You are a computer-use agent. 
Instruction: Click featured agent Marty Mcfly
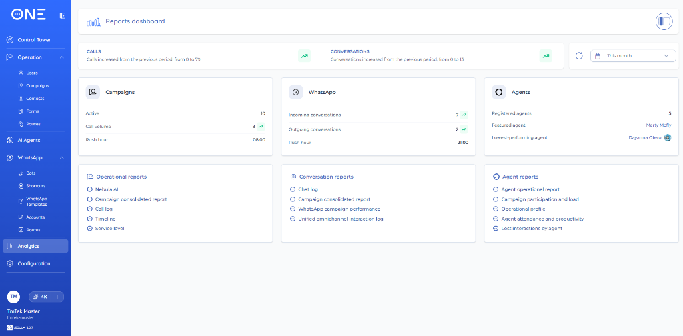[658, 125]
